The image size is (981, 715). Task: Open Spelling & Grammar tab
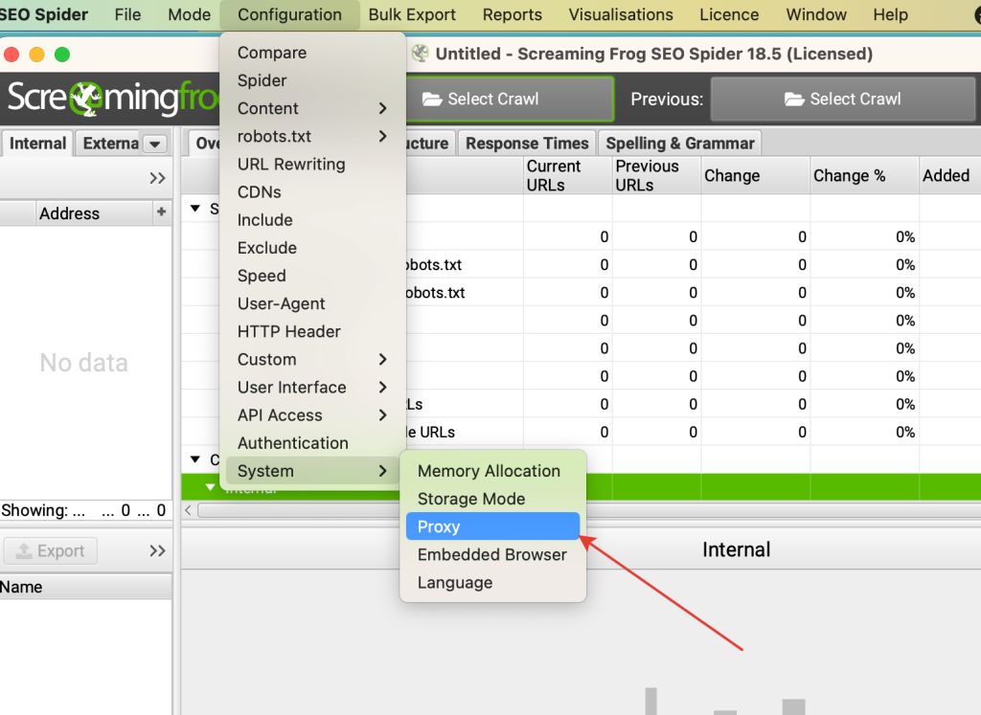(680, 144)
